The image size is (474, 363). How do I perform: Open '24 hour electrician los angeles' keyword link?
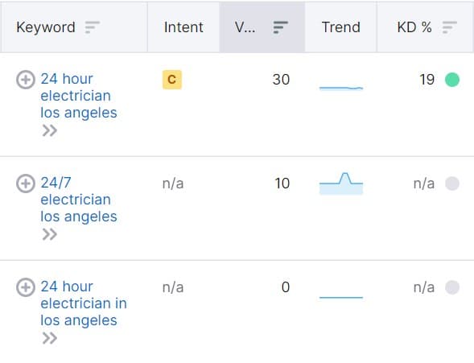pyautogui.click(x=79, y=96)
